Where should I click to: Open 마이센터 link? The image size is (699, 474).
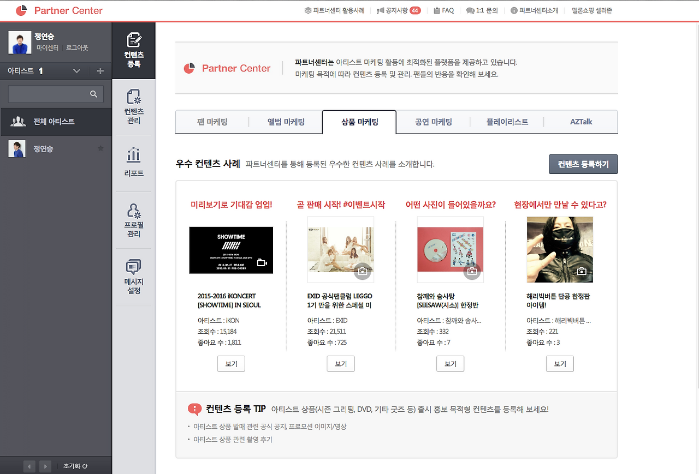pos(48,48)
